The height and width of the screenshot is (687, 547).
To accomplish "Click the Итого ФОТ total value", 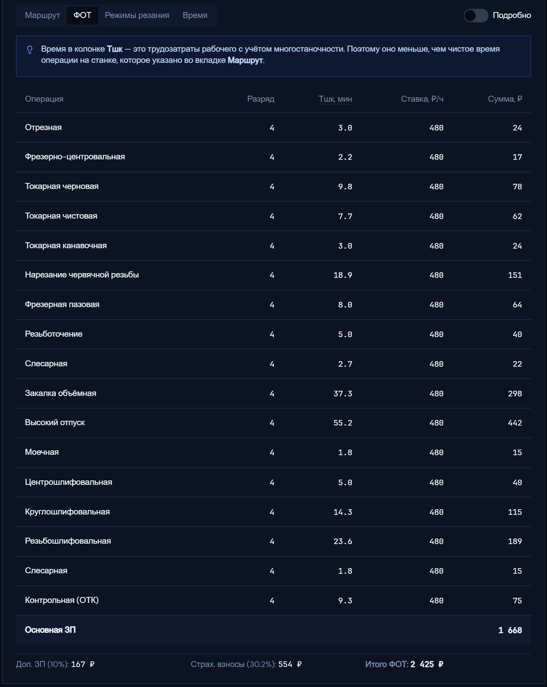I will tap(427, 665).
